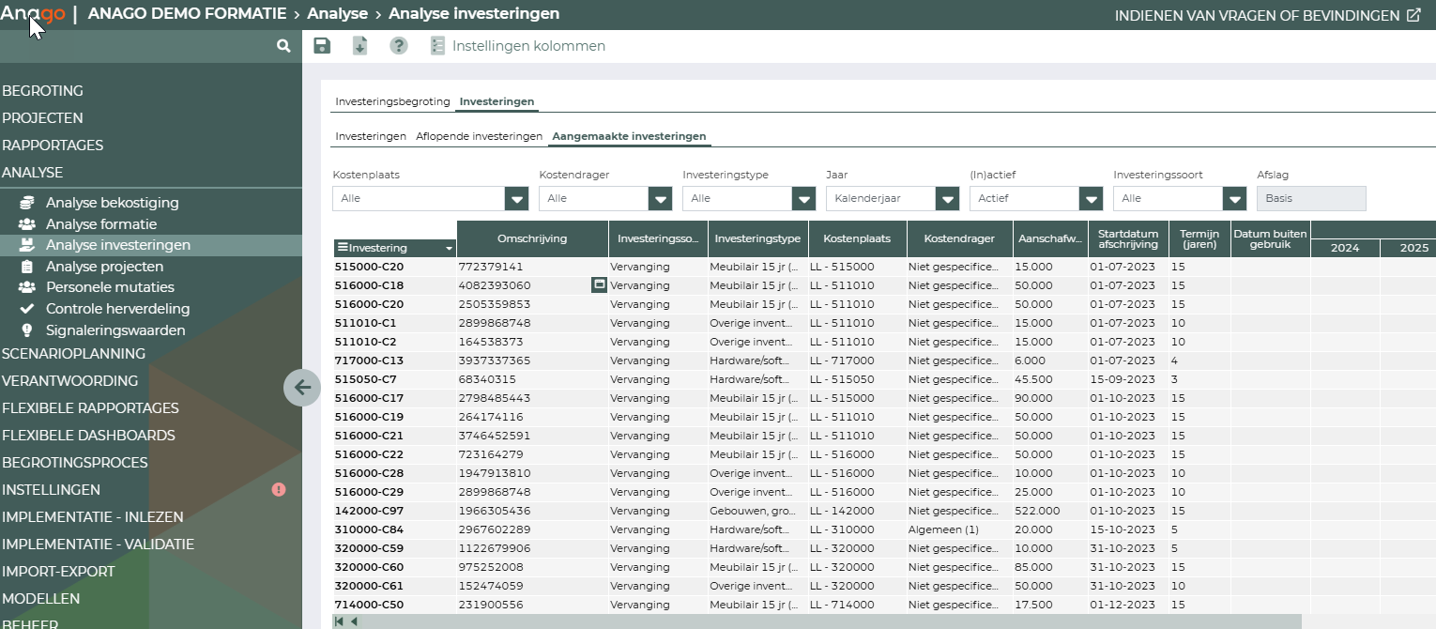Open the Kostenplaats dropdown
Image resolution: width=1436 pixels, height=629 pixels.
click(x=516, y=199)
